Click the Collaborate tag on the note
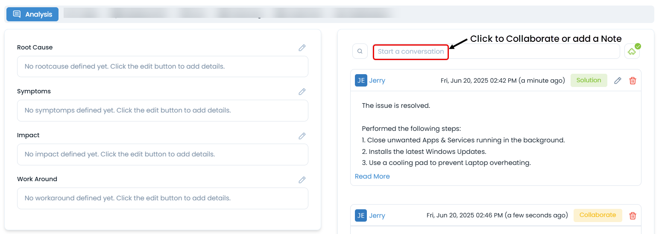 coord(597,215)
